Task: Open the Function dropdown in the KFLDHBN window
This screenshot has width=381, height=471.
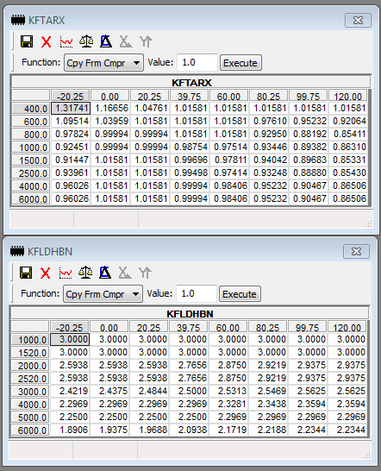Action: click(103, 294)
